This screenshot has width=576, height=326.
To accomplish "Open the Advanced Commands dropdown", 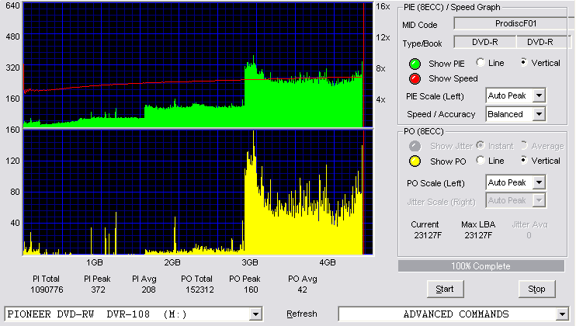I will click(562, 314).
